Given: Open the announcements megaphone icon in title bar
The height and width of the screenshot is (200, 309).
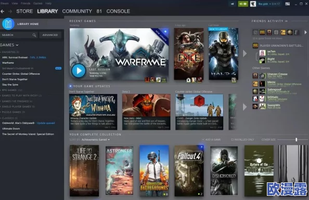Looking at the screenshot, I should [233, 4].
